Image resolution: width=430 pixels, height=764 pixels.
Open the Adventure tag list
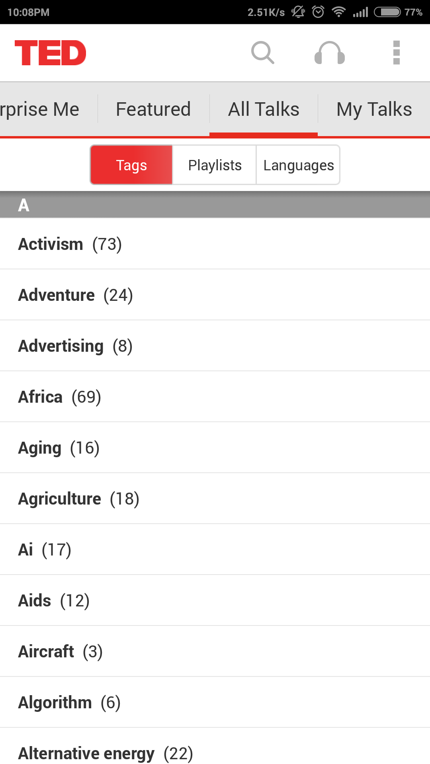pyautogui.click(x=215, y=295)
